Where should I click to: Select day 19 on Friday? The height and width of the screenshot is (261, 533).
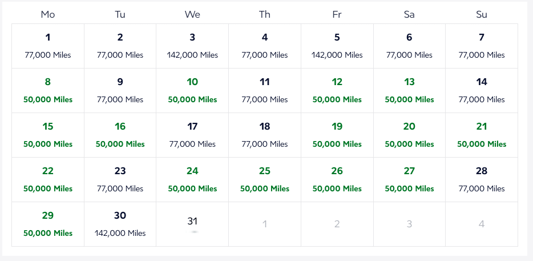[x=337, y=135]
